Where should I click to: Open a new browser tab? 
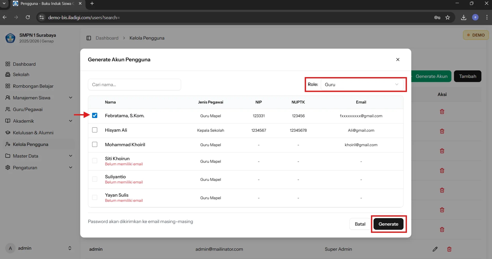[x=92, y=4]
